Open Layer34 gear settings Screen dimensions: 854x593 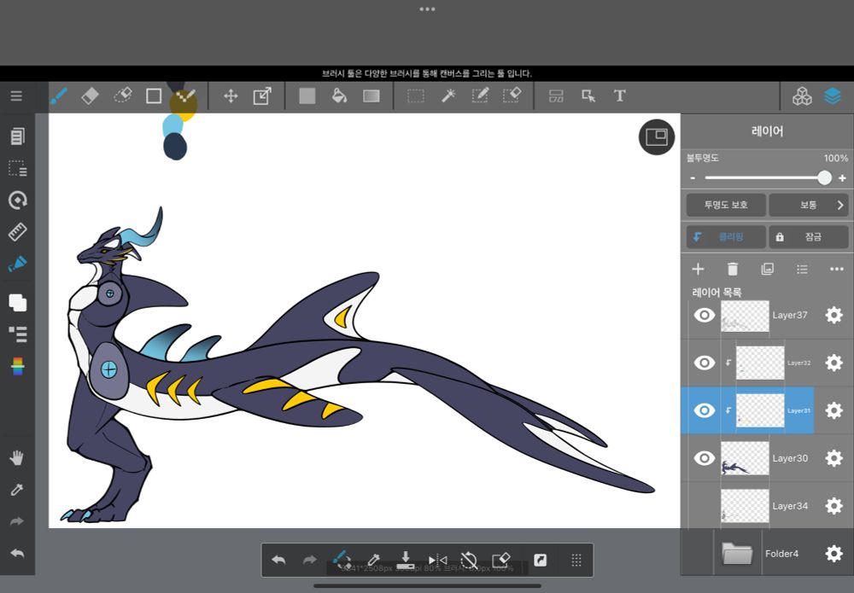[834, 506]
